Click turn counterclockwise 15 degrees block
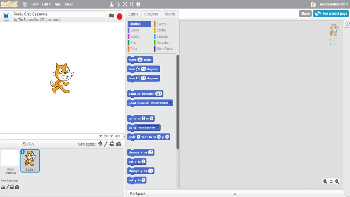 pos(144,78)
